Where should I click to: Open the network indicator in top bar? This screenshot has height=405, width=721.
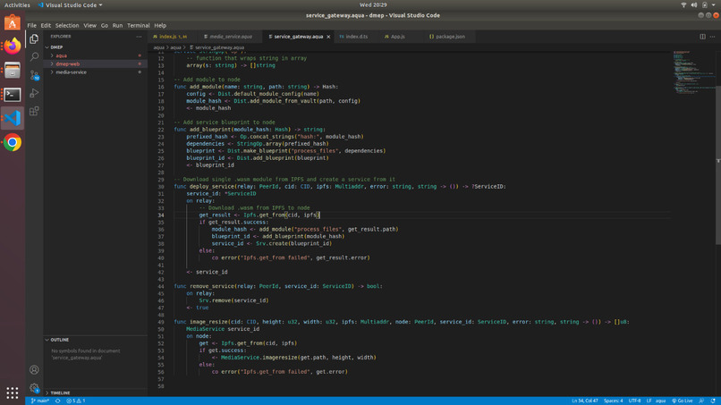(x=683, y=5)
